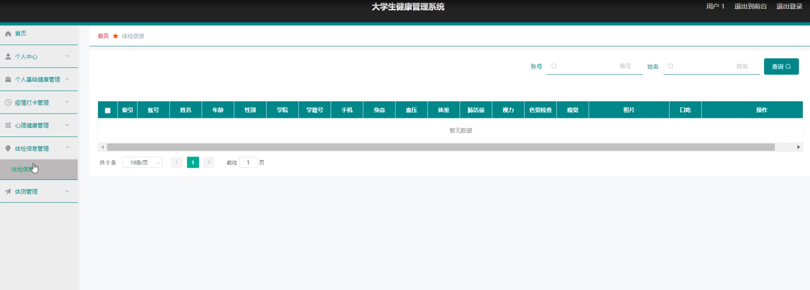Click the 色觉检查 column header
This screenshot has width=810, height=290.
pos(540,110)
